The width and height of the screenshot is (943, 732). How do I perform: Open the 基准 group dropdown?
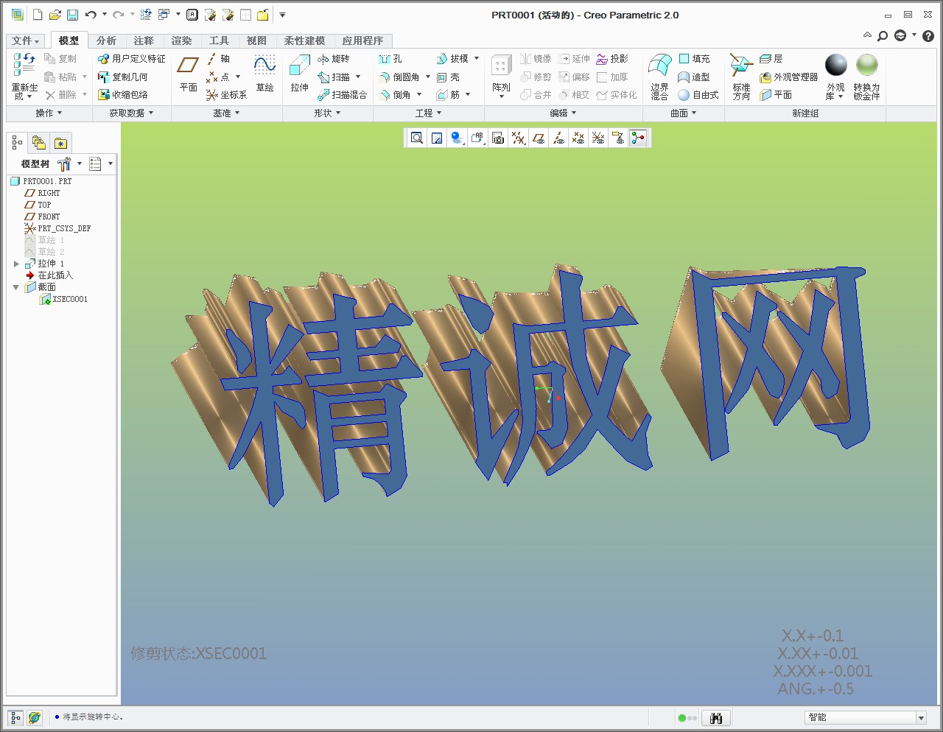click(226, 113)
